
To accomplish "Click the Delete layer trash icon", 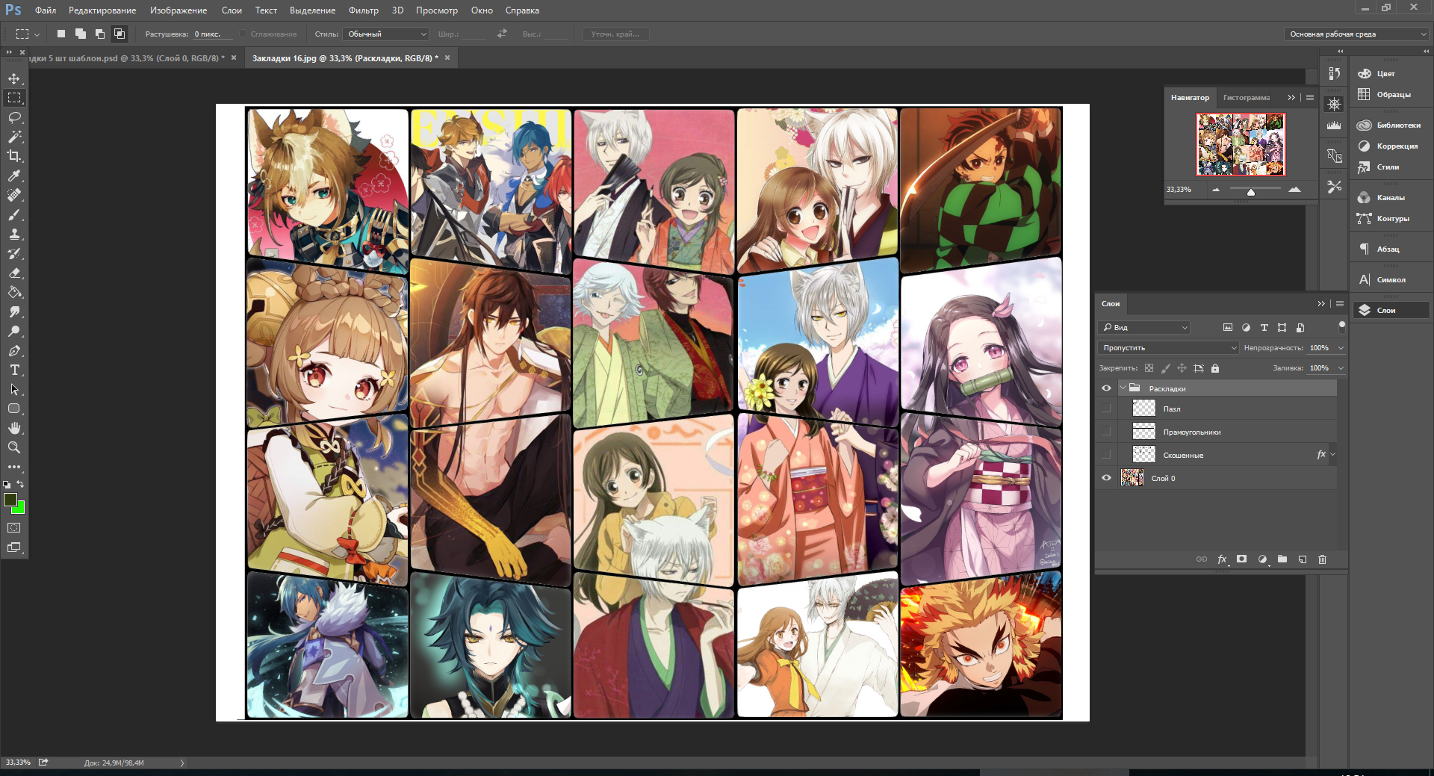I will point(1322,559).
